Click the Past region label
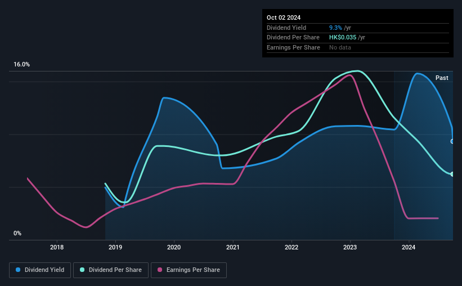The height and width of the screenshot is (286, 462). coord(442,78)
